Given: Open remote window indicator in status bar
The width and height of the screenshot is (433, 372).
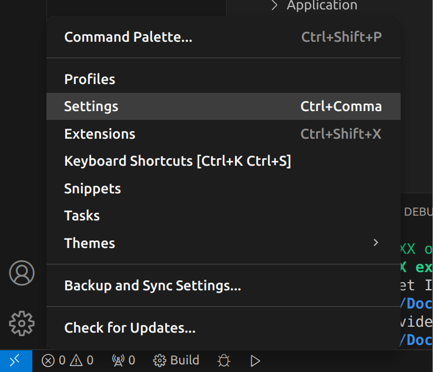Looking at the screenshot, I should click(16, 361).
